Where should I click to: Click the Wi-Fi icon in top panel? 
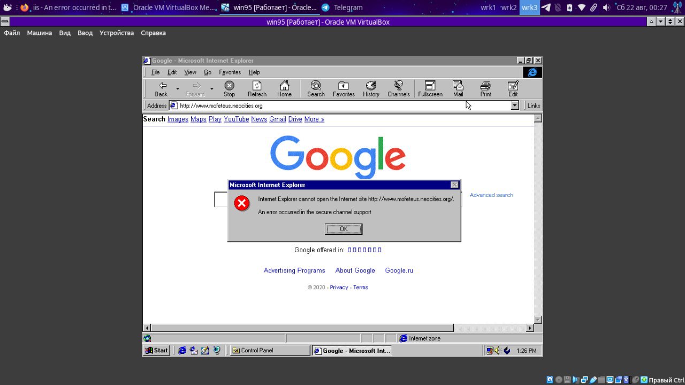(582, 7)
